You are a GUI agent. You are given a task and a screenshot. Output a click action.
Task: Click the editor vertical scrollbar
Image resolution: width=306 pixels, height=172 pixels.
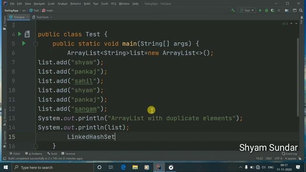tap(298, 77)
